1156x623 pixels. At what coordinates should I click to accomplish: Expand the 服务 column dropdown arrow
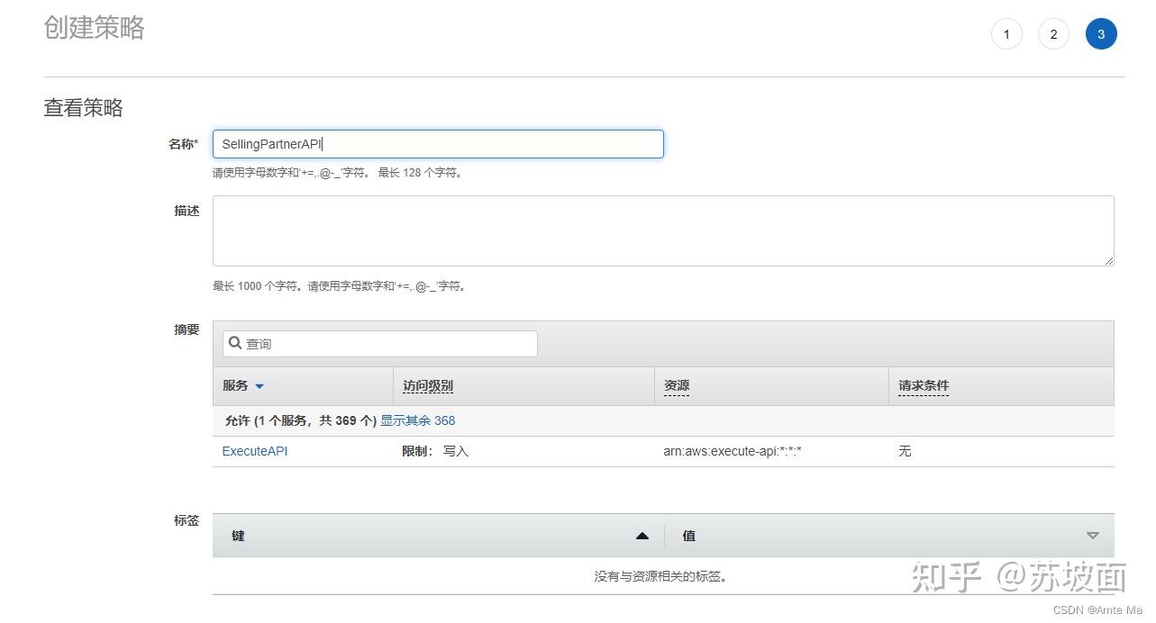pyautogui.click(x=259, y=386)
